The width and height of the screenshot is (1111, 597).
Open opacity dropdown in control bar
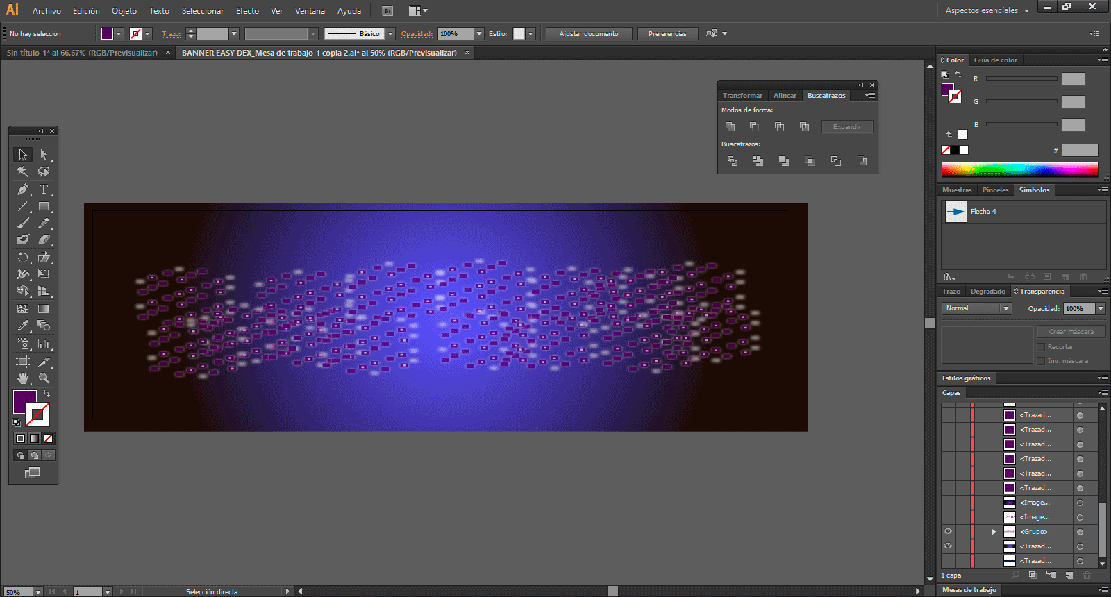tap(479, 33)
